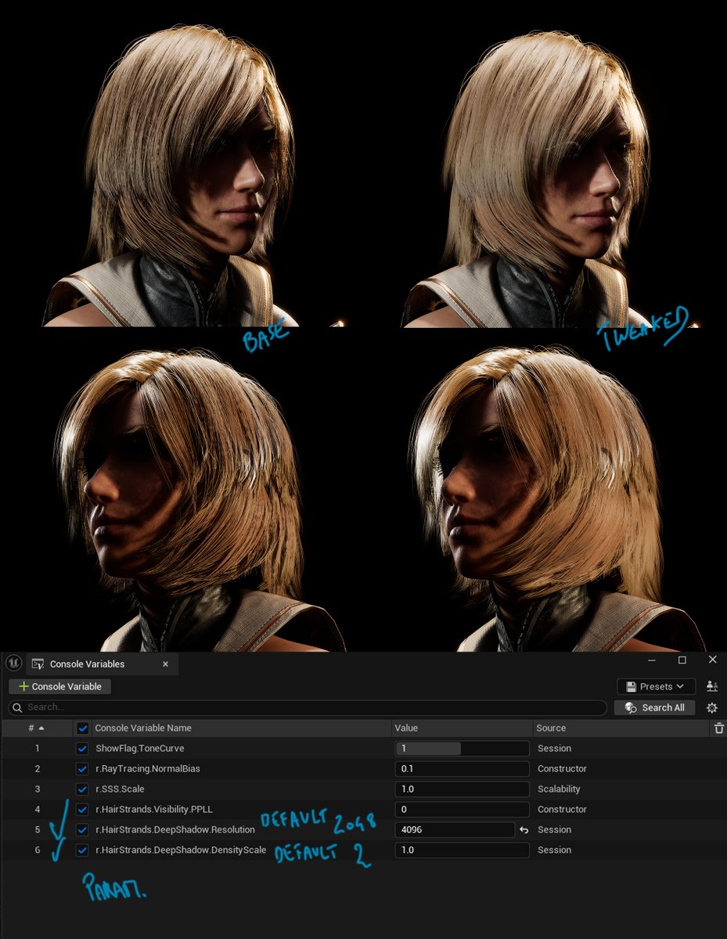Click the trash icon in the column header
This screenshot has height=939, width=727.
(718, 728)
